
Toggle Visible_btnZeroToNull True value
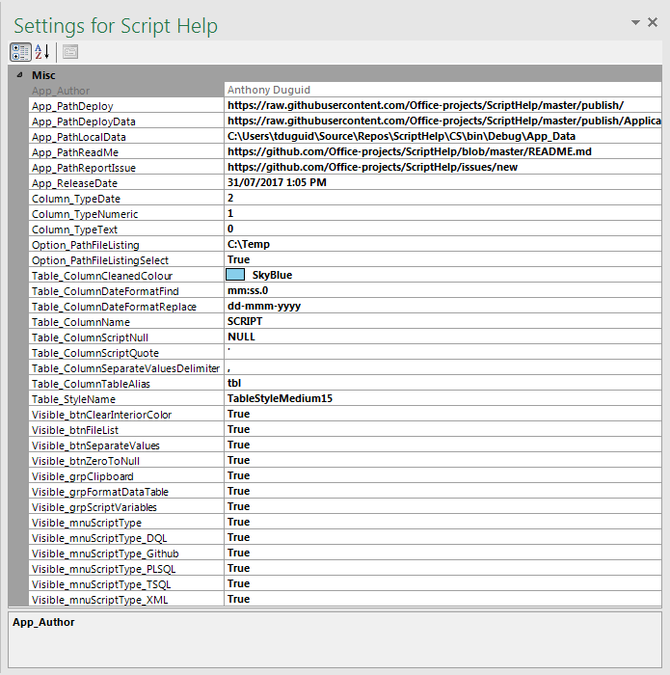click(442, 460)
